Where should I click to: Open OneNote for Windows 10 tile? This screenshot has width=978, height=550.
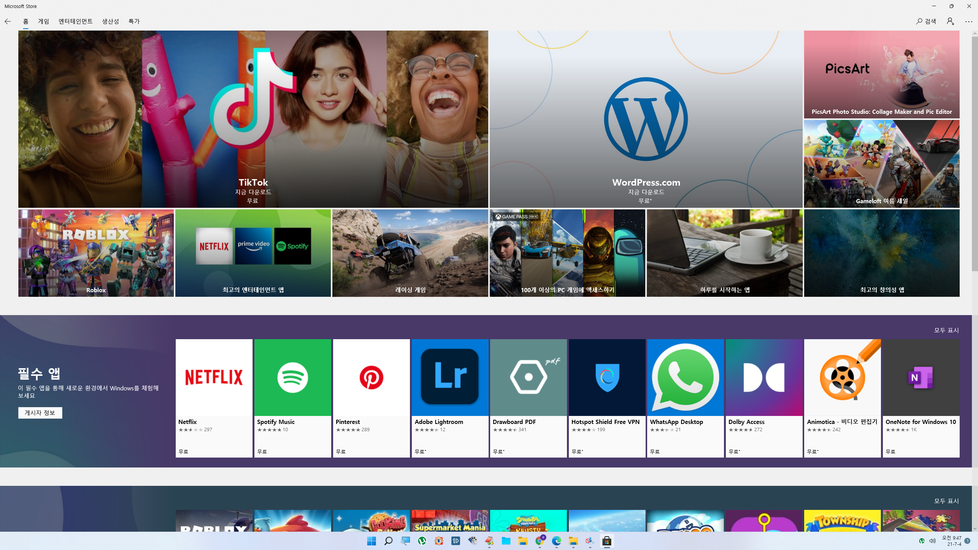coord(921,397)
